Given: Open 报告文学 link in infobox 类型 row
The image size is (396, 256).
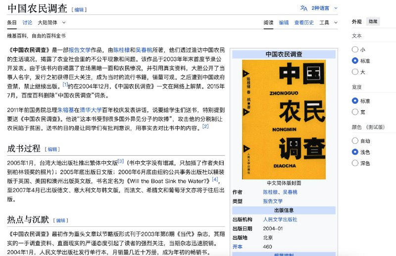Looking at the screenshot, I should pyautogui.click(x=273, y=201).
